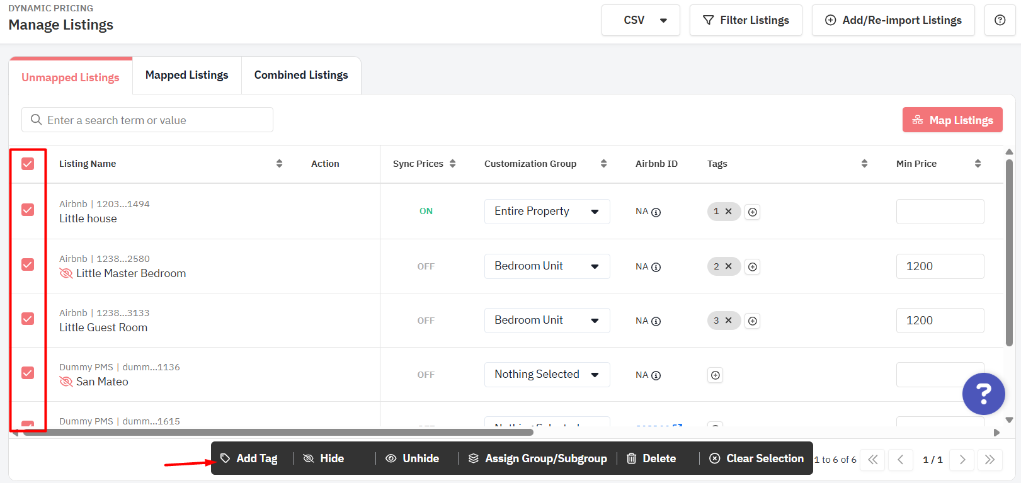Remove tag 1 from Little house

pyautogui.click(x=729, y=212)
